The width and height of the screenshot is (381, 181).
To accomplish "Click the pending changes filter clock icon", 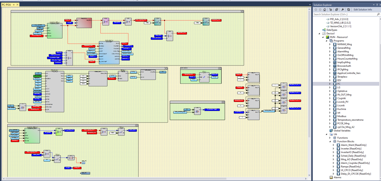I will tap(331, 10).
